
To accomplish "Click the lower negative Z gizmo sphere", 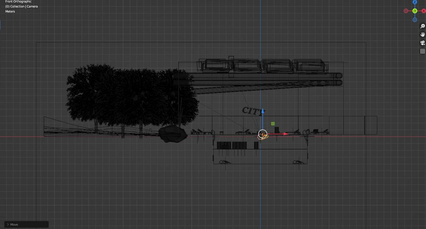I will 415,20.
